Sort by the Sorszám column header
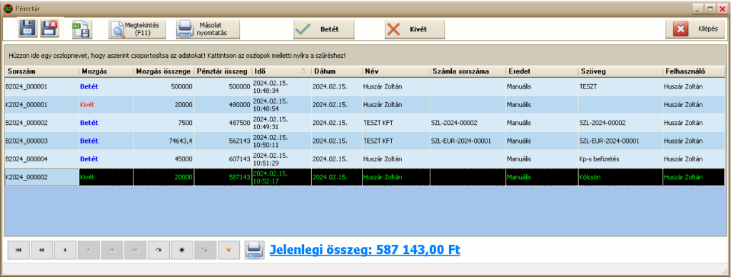Viewport: 731px width, 277px height. (41, 71)
